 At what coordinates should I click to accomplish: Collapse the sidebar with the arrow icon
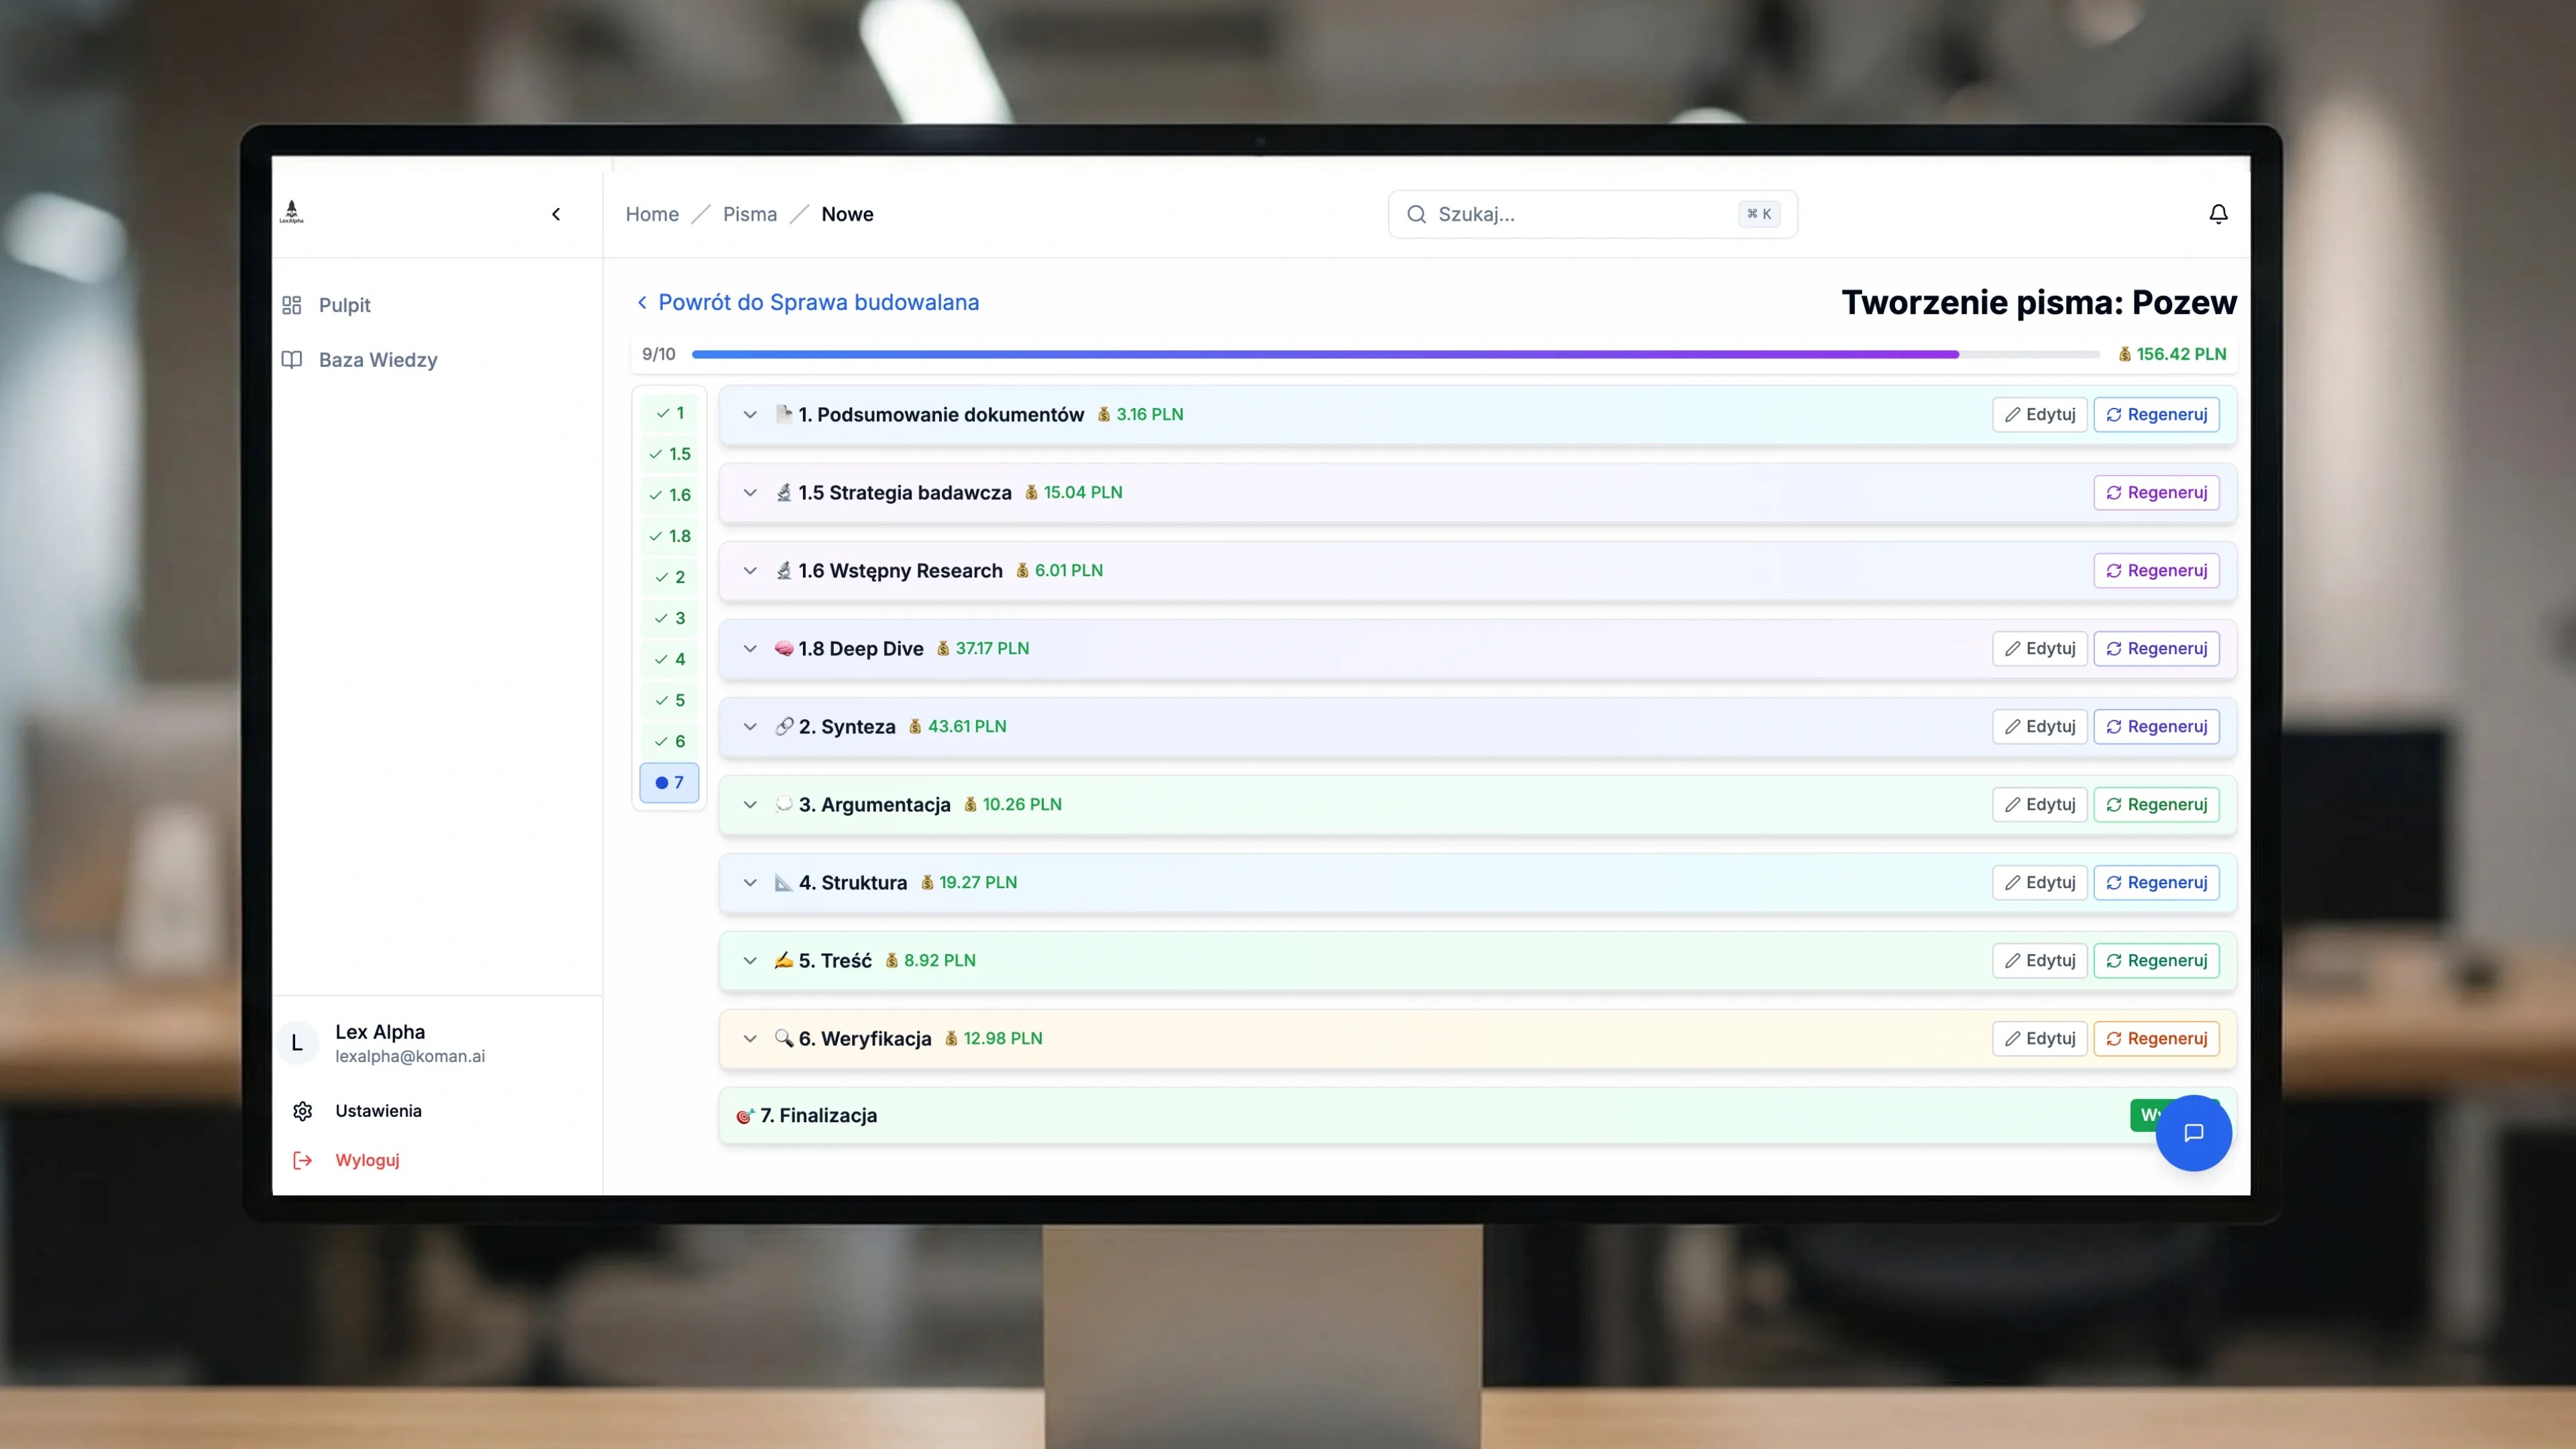[556, 214]
